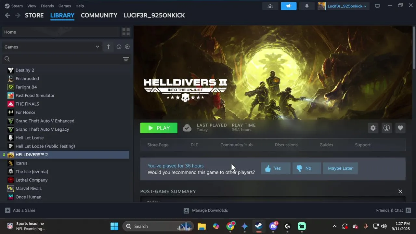Go to the COMMUNITY tab
Screen dimensions: 416x234
99,15
